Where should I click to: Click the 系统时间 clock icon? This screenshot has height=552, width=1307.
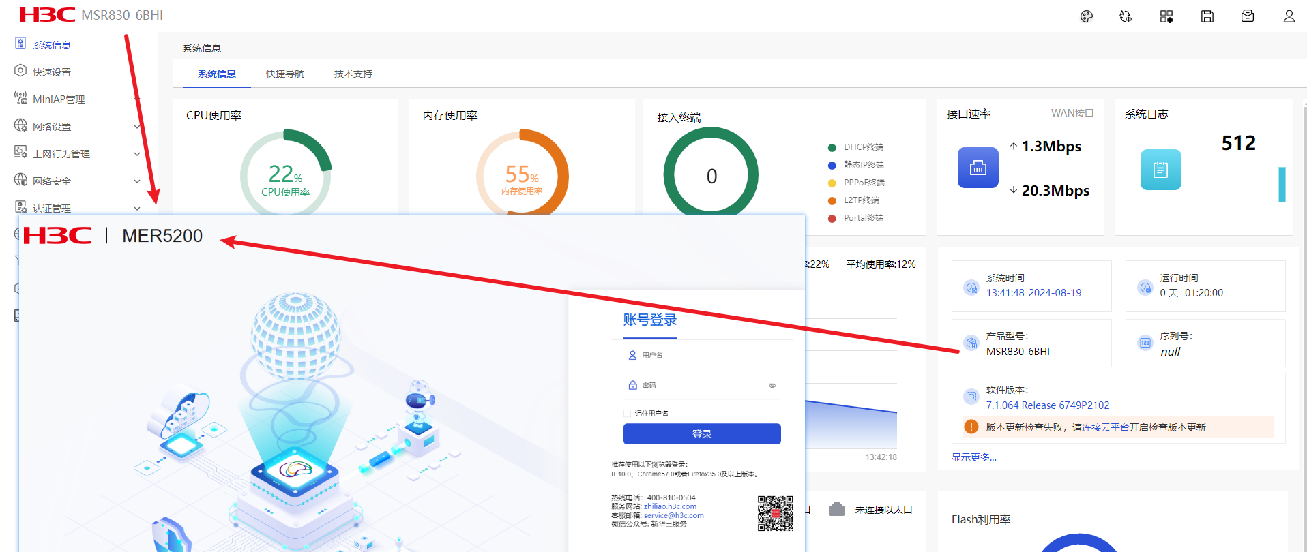tap(971, 287)
